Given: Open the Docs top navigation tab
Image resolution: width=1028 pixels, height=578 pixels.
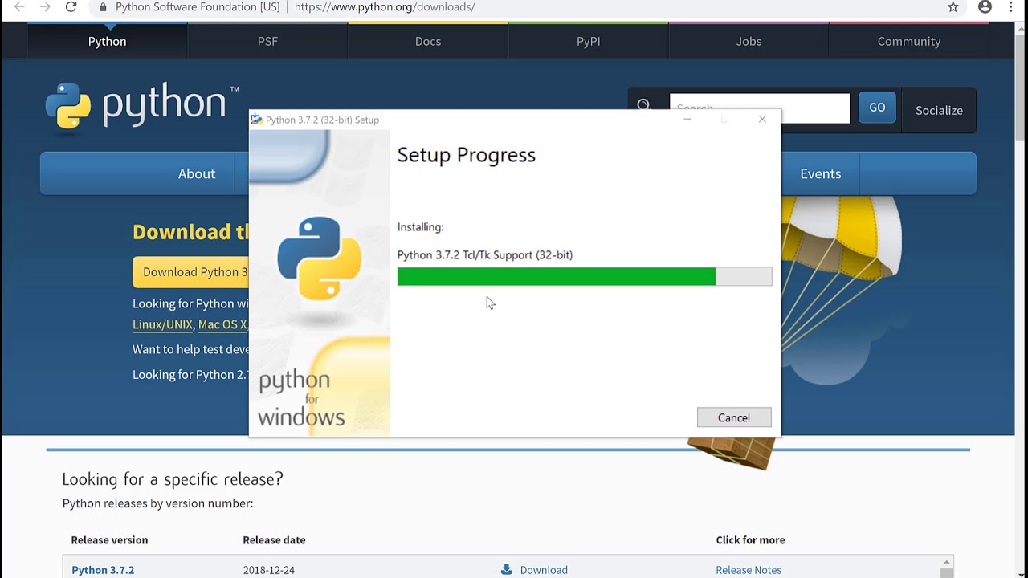Looking at the screenshot, I should coord(428,41).
